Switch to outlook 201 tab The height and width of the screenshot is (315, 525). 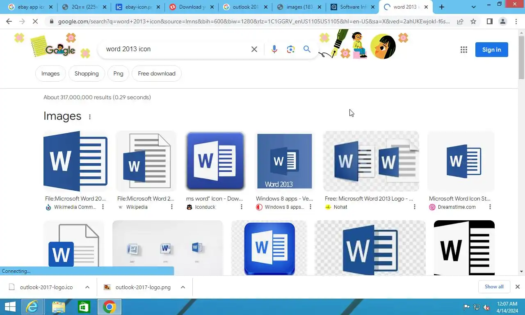click(245, 7)
